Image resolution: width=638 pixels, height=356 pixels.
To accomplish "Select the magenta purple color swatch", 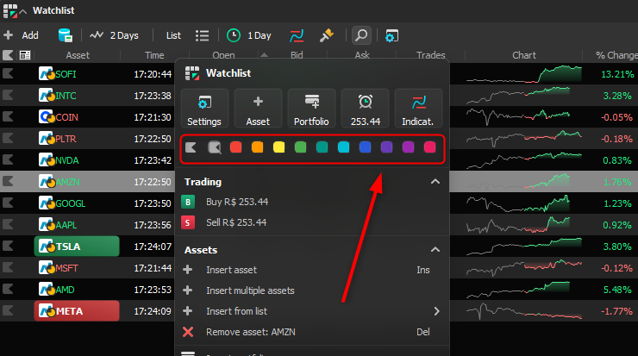I will 408,147.
